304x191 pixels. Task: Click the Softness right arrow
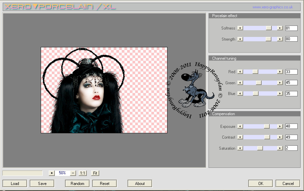(x=280, y=28)
